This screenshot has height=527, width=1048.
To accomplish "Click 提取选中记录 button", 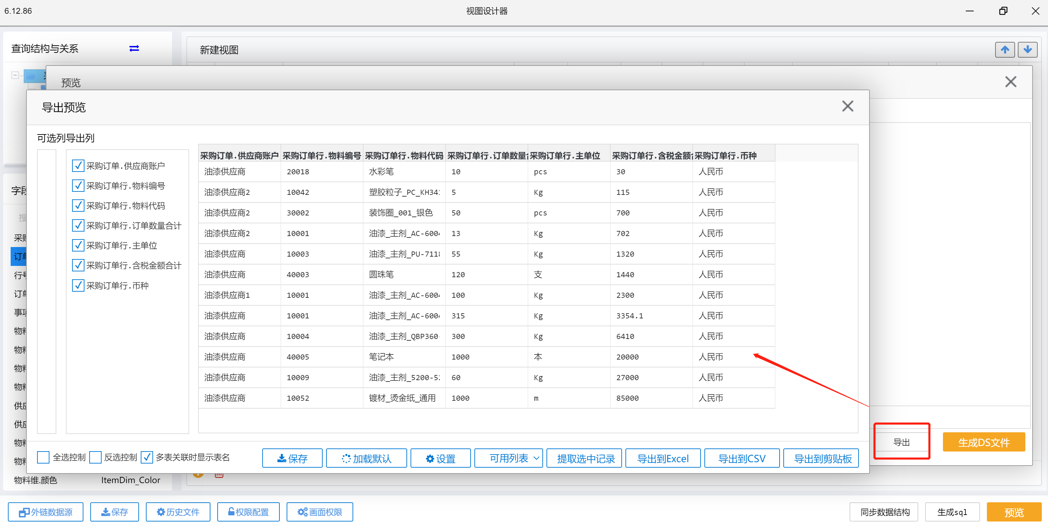I will pyautogui.click(x=584, y=458).
